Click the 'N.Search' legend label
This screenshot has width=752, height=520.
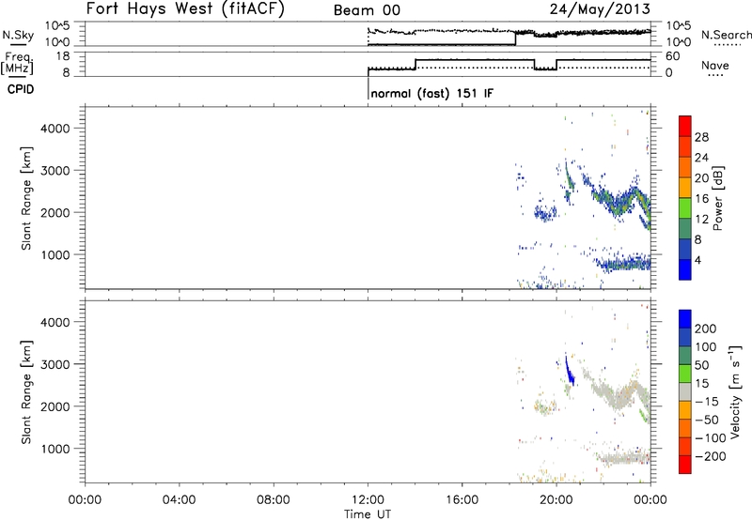[x=726, y=35]
